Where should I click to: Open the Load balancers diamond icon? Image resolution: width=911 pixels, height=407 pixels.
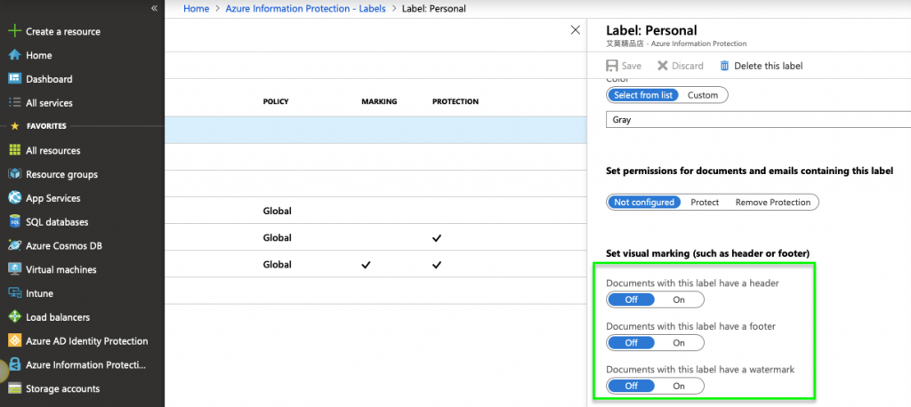(15, 317)
